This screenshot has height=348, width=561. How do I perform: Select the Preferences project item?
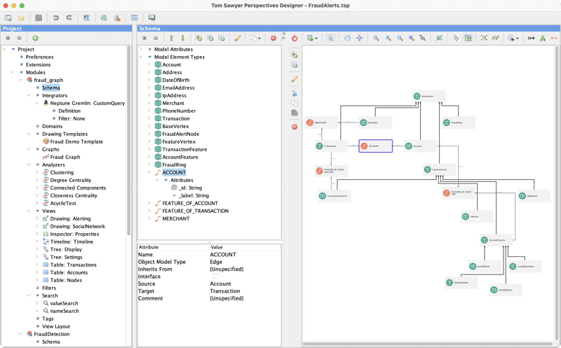(x=39, y=57)
